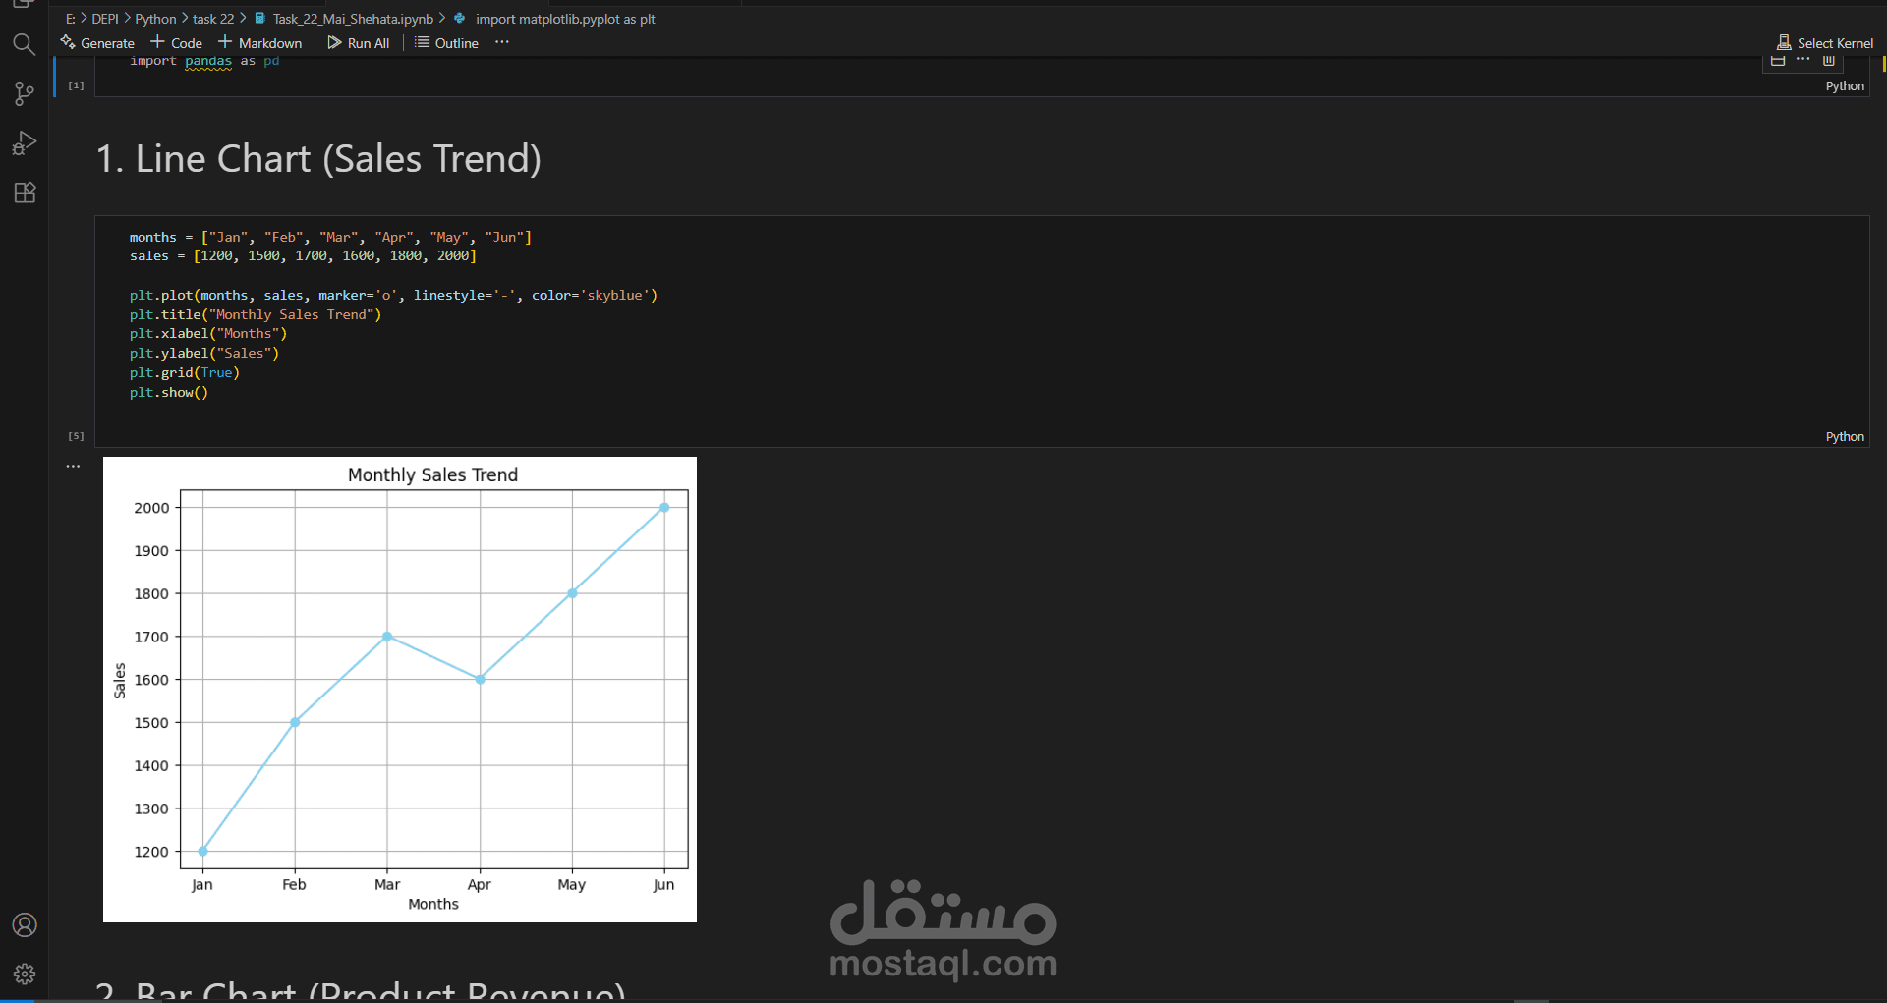Click the plt.show() code line
The height and width of the screenshot is (1003, 1887).
pyautogui.click(x=169, y=392)
